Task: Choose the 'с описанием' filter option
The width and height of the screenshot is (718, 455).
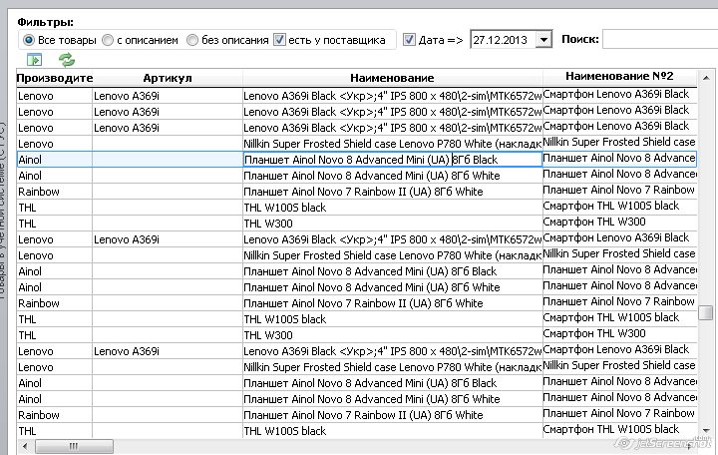Action: [x=108, y=40]
